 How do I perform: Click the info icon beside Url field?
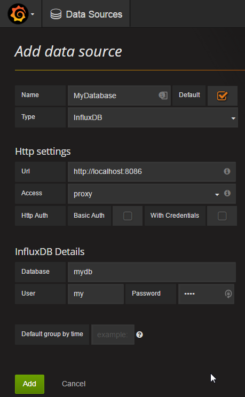227,171
